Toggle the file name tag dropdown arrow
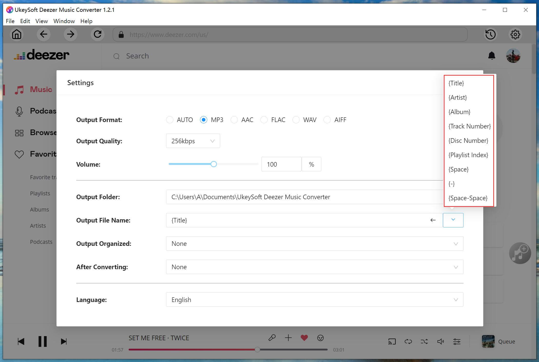The height and width of the screenshot is (362, 539). point(453,220)
